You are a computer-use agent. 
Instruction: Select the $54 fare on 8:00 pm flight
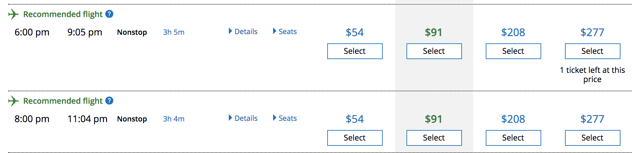[355, 138]
